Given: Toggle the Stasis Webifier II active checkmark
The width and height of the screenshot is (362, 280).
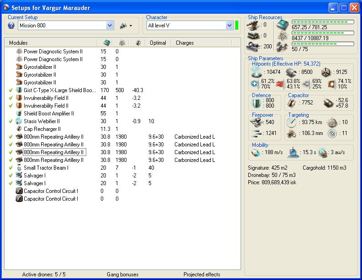Looking at the screenshot, I should click(11, 121).
